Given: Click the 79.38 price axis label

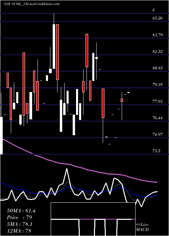Looking at the screenshot, I should coord(158,85).
